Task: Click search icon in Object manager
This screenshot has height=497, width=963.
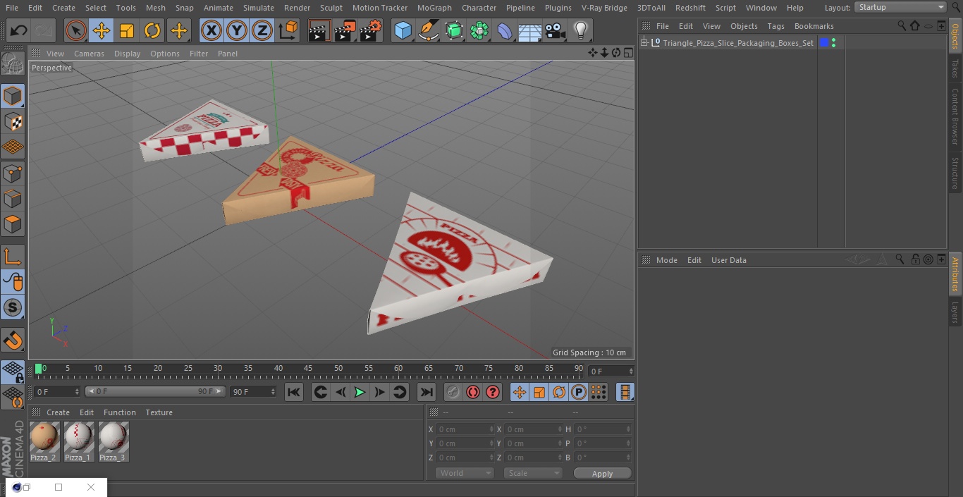Action: click(x=902, y=25)
